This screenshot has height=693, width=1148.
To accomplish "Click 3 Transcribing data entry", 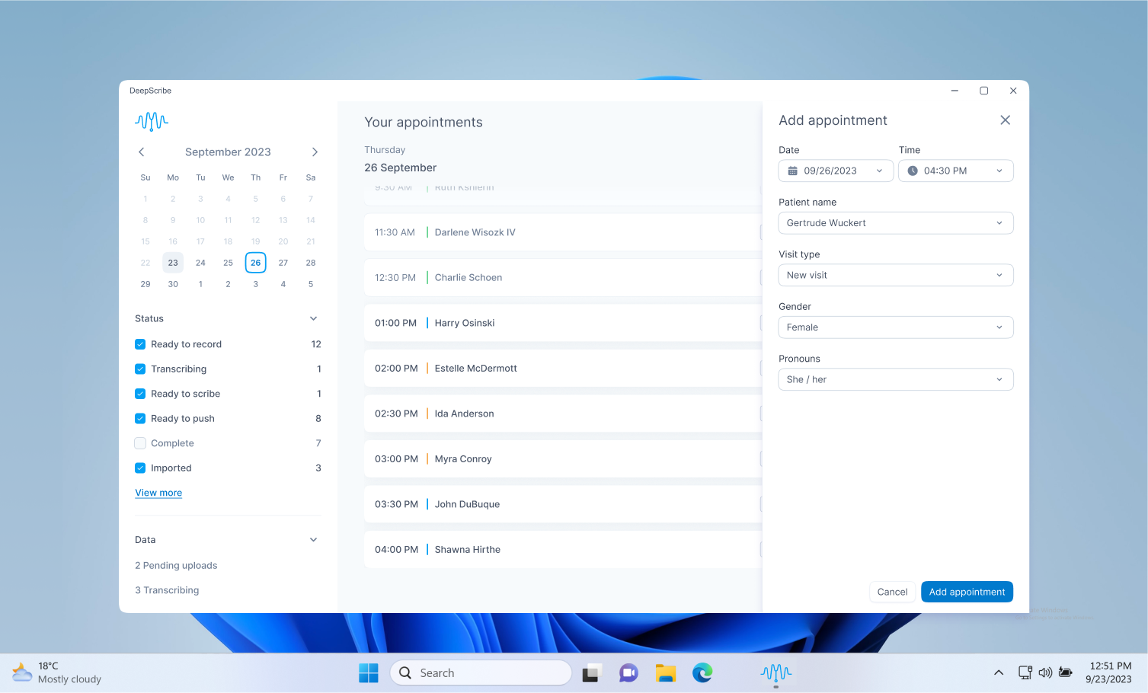I will 167,590.
